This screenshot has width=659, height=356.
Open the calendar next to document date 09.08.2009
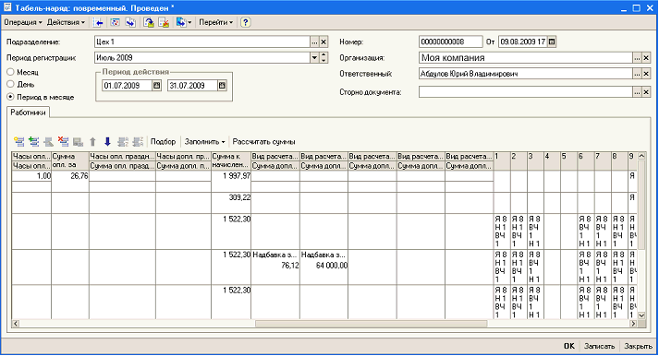(552, 42)
